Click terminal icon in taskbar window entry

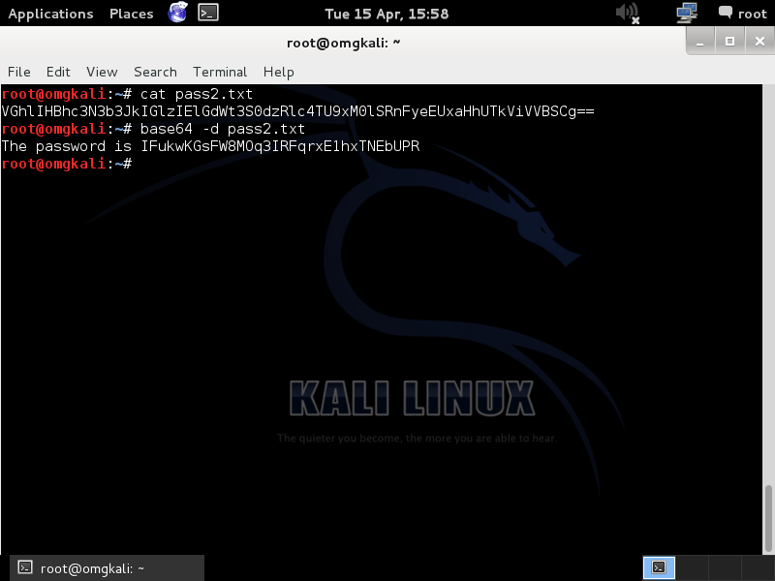pos(25,567)
